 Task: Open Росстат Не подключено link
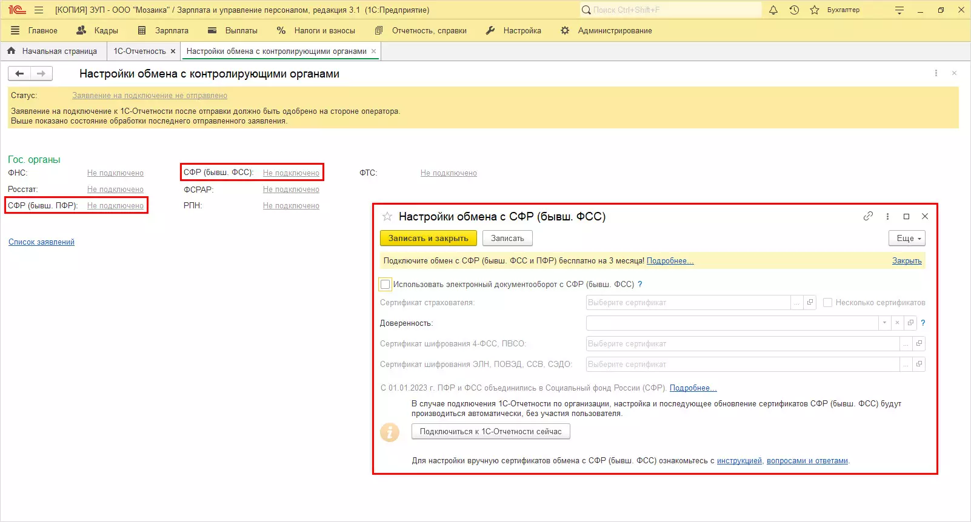tap(115, 190)
